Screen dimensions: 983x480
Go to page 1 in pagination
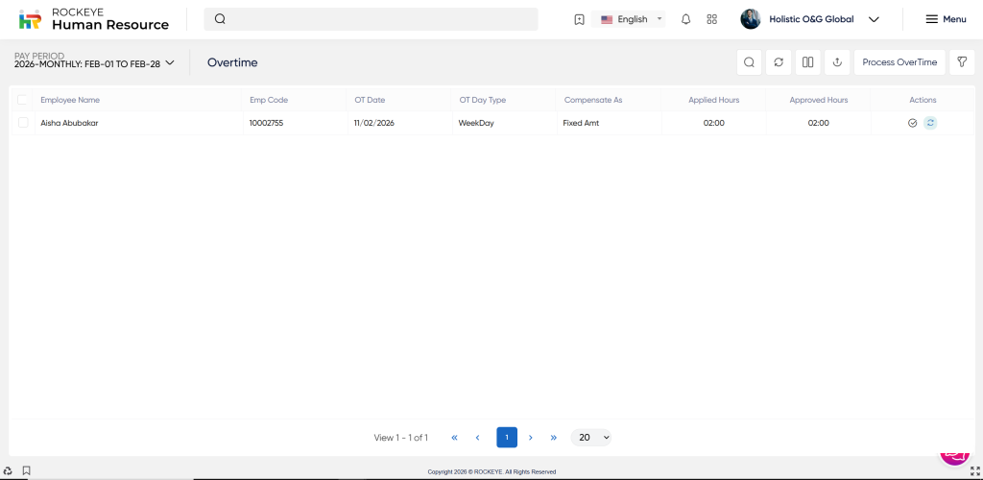coord(507,438)
